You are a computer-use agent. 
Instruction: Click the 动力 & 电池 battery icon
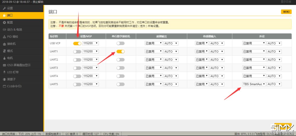(x=4, y=29)
